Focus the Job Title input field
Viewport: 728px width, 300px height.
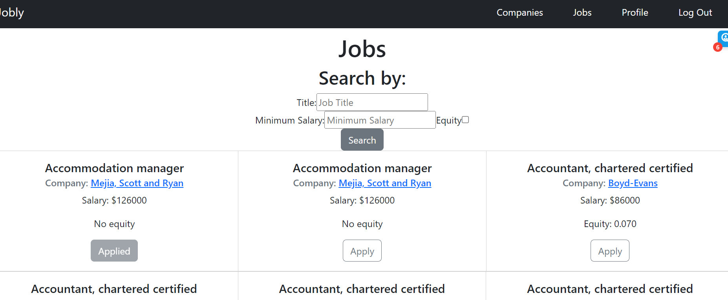pyautogui.click(x=372, y=102)
